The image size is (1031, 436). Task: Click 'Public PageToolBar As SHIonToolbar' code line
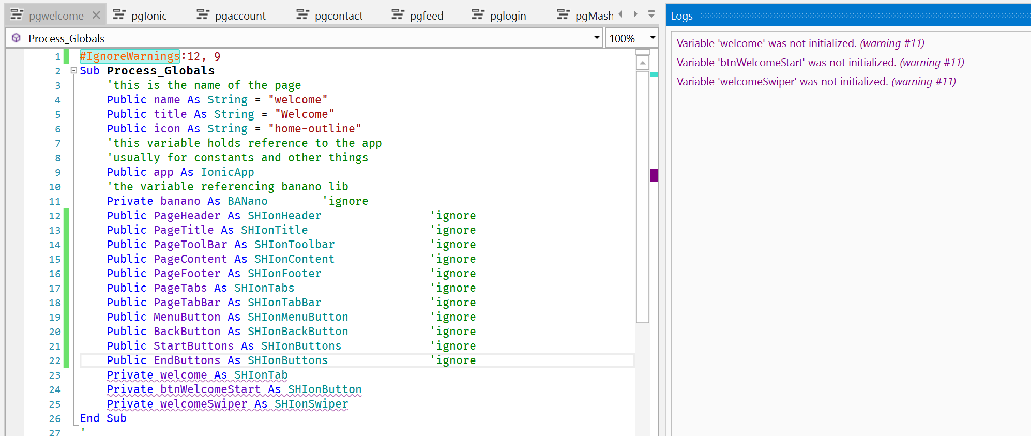[x=221, y=245]
